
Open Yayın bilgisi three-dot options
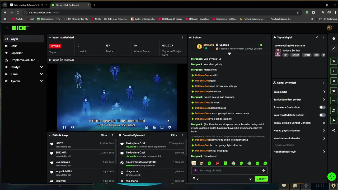(323, 37)
